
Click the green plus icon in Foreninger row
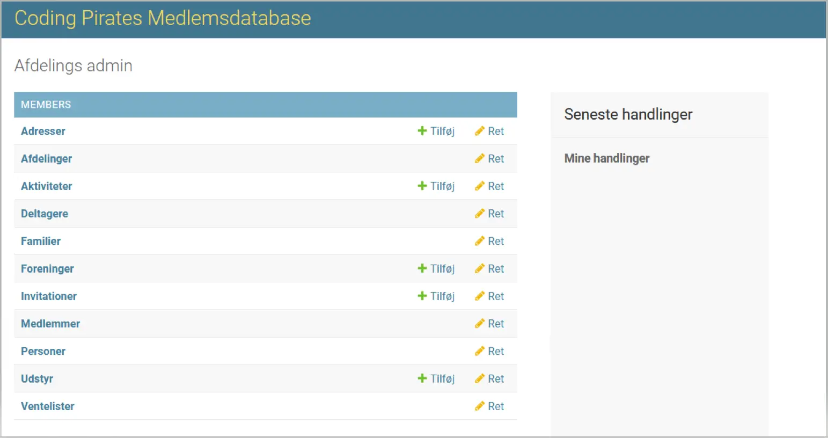pyautogui.click(x=422, y=268)
